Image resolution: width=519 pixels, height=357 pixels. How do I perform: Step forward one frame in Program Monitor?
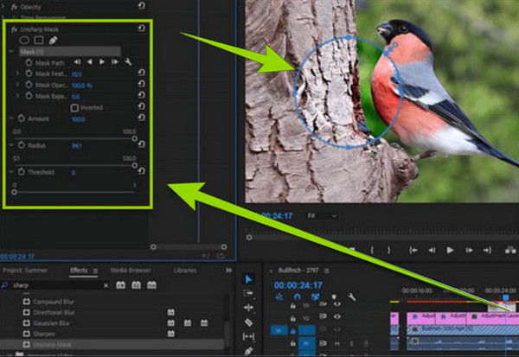(469, 251)
